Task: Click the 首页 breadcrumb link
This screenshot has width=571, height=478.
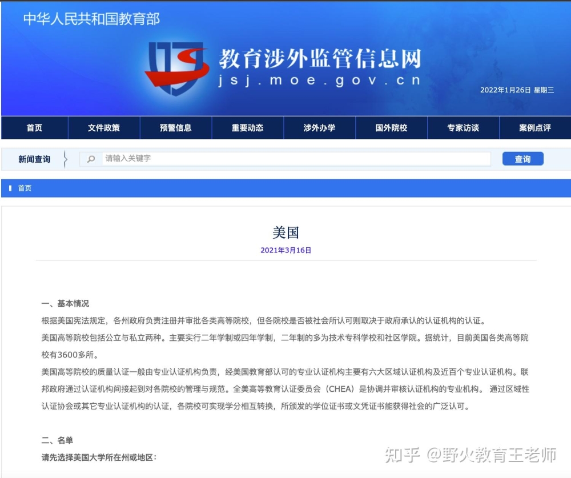Action: (25, 188)
